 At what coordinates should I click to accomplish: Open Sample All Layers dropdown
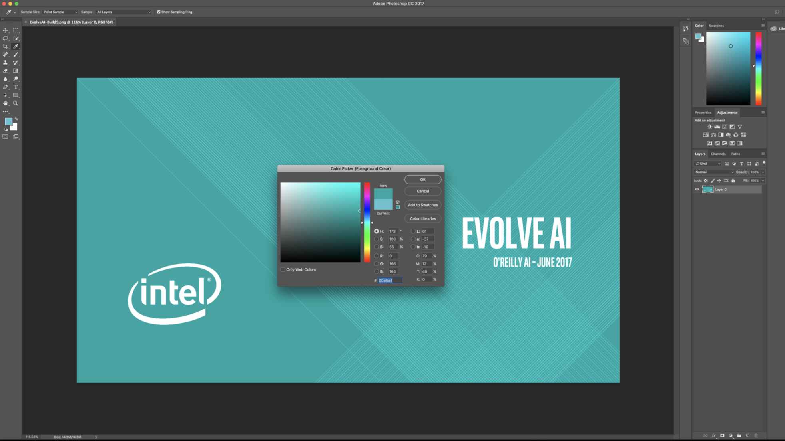[124, 12]
